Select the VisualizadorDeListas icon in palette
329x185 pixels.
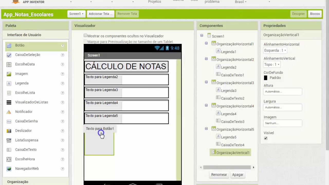click(9, 103)
